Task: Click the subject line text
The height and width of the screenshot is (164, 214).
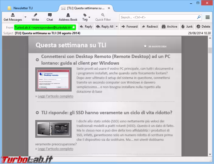Action: (x=47, y=33)
